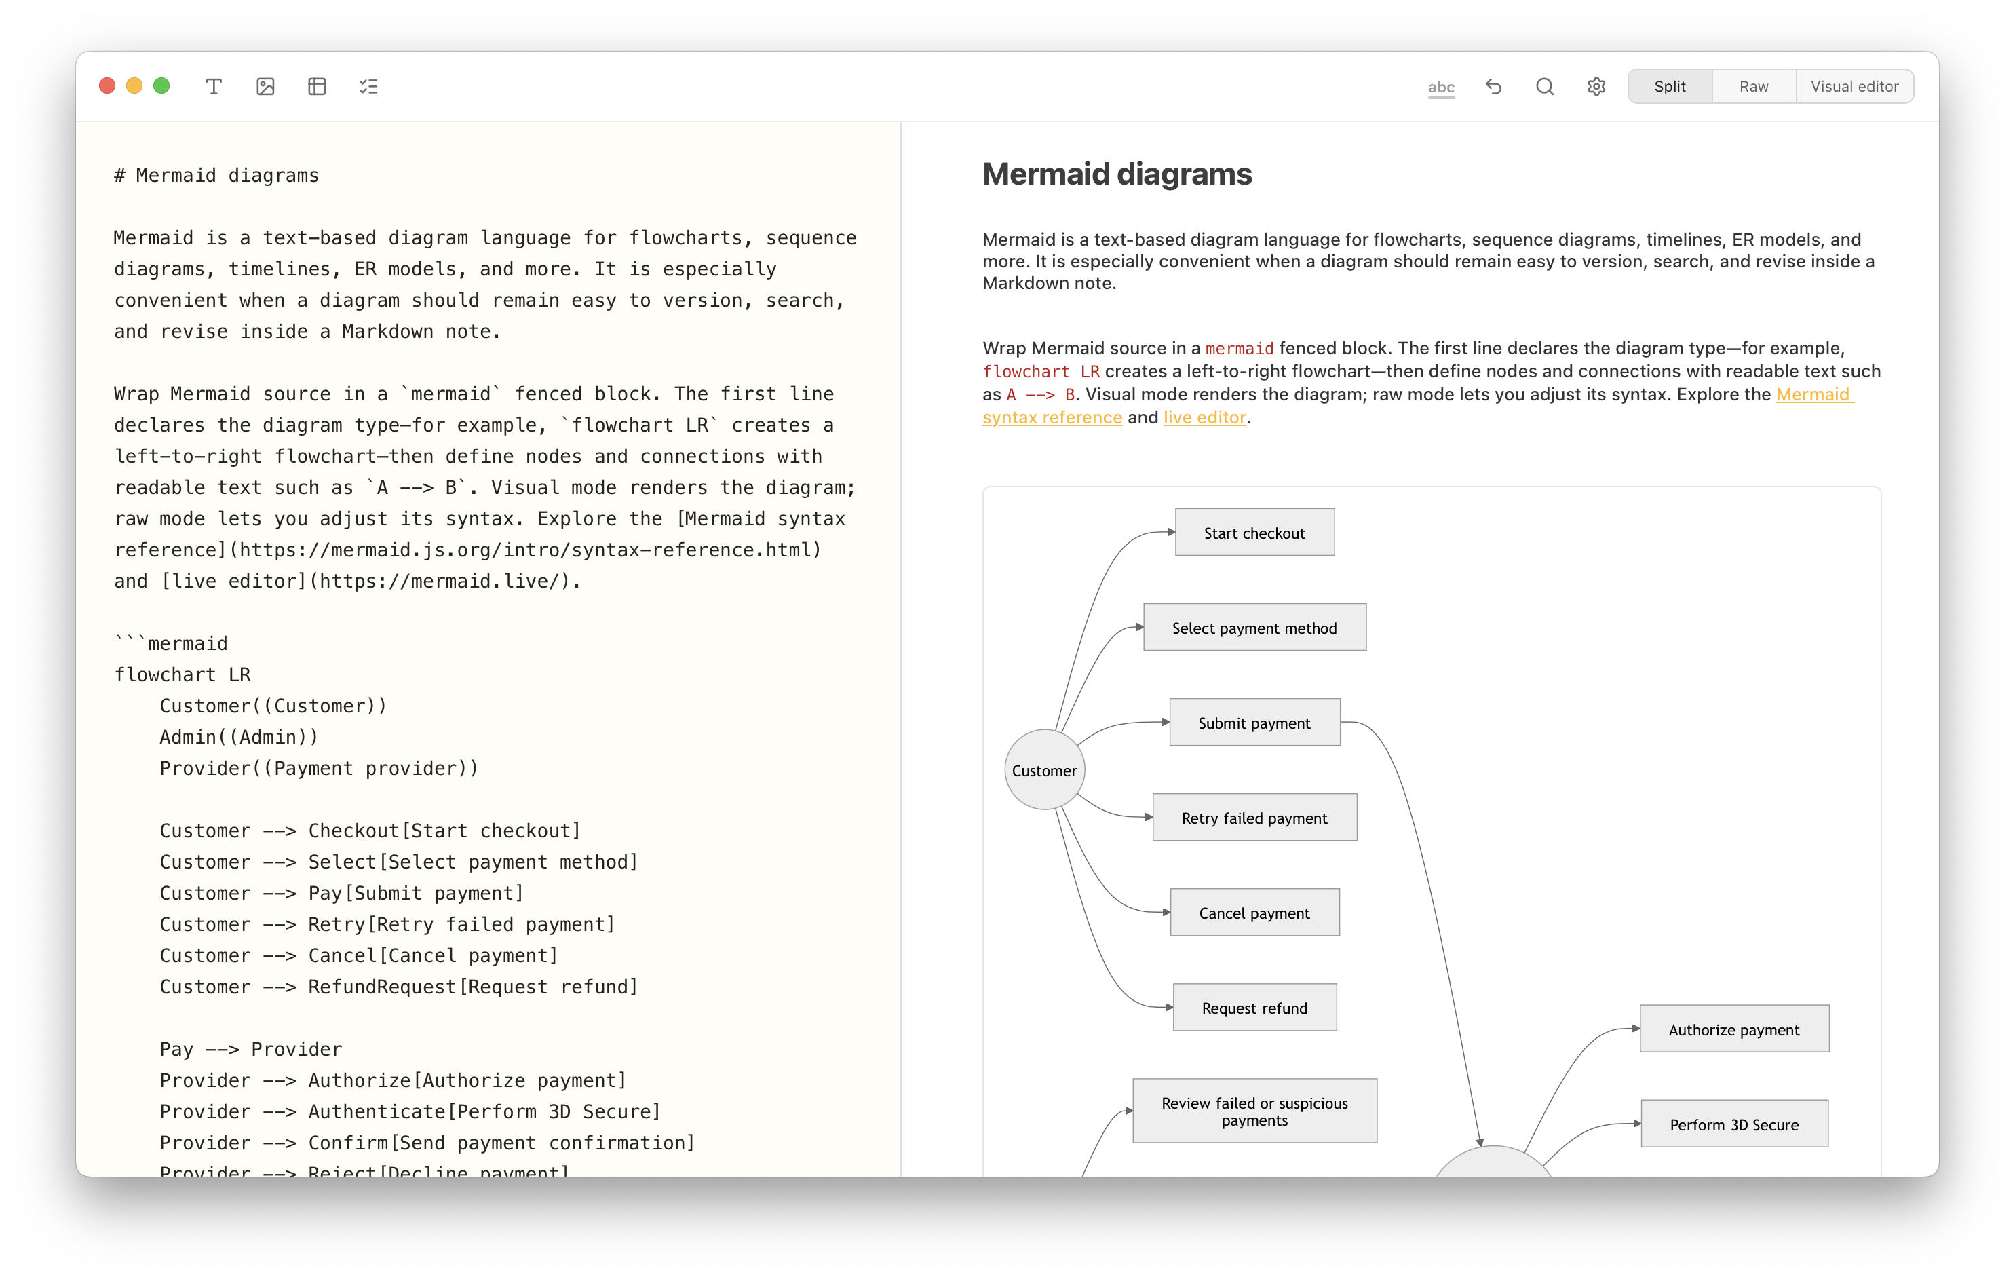
Task: Close the window with the red button
Action: click(107, 86)
